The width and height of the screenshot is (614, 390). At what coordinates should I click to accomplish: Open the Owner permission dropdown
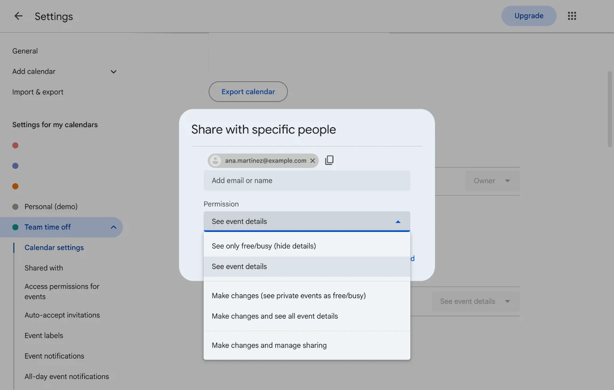pyautogui.click(x=493, y=181)
